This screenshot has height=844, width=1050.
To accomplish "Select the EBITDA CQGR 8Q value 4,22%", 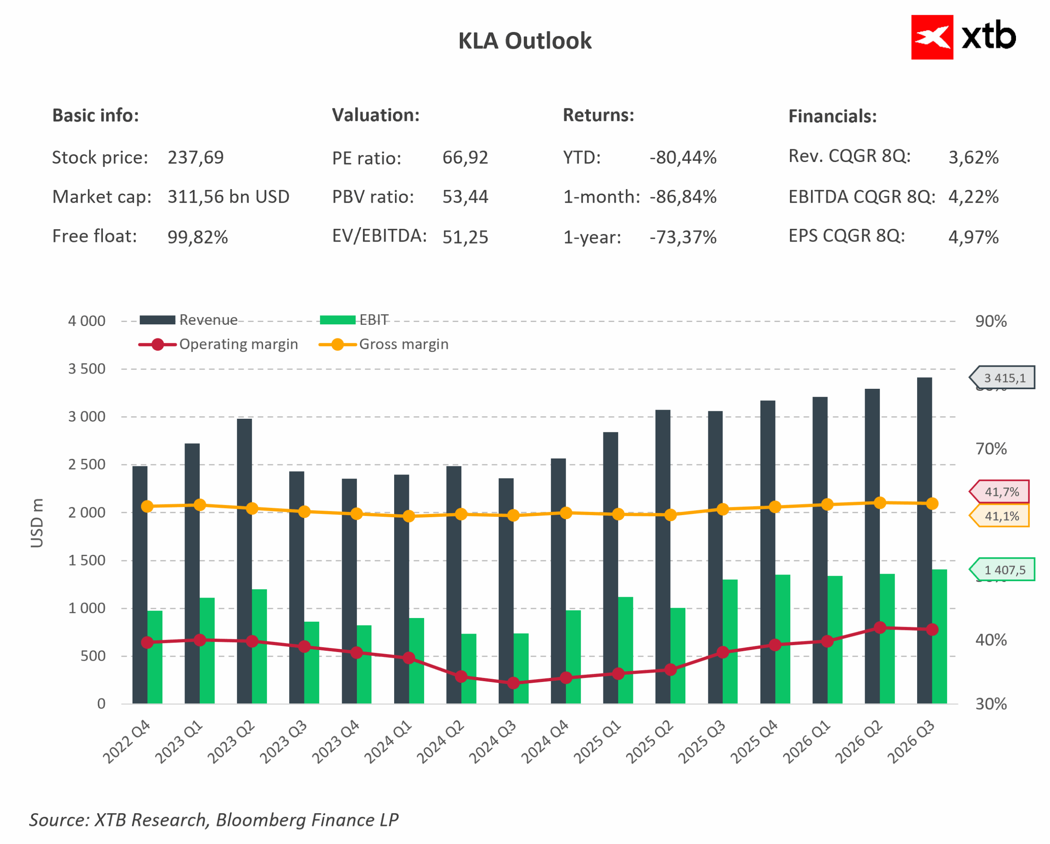I will pos(974,197).
